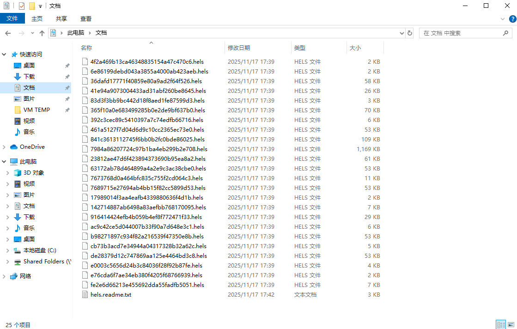The image size is (517, 329).
Task: Open OneDrive in navigation pane
Action: coord(32,147)
